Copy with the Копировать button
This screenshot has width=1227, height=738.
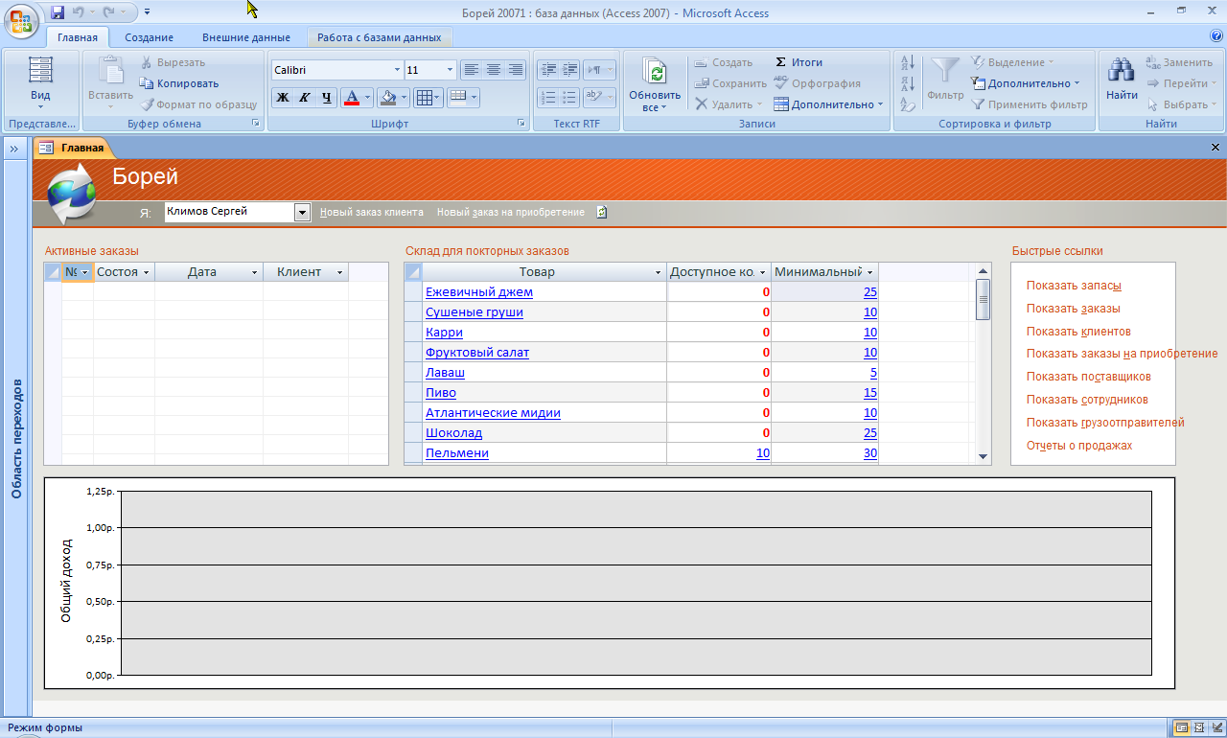click(180, 83)
